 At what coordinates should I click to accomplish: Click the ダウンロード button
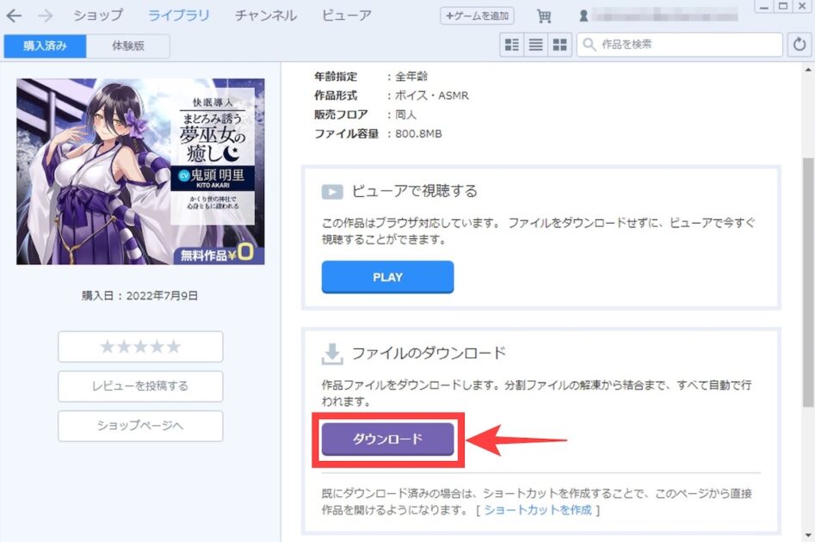(387, 439)
